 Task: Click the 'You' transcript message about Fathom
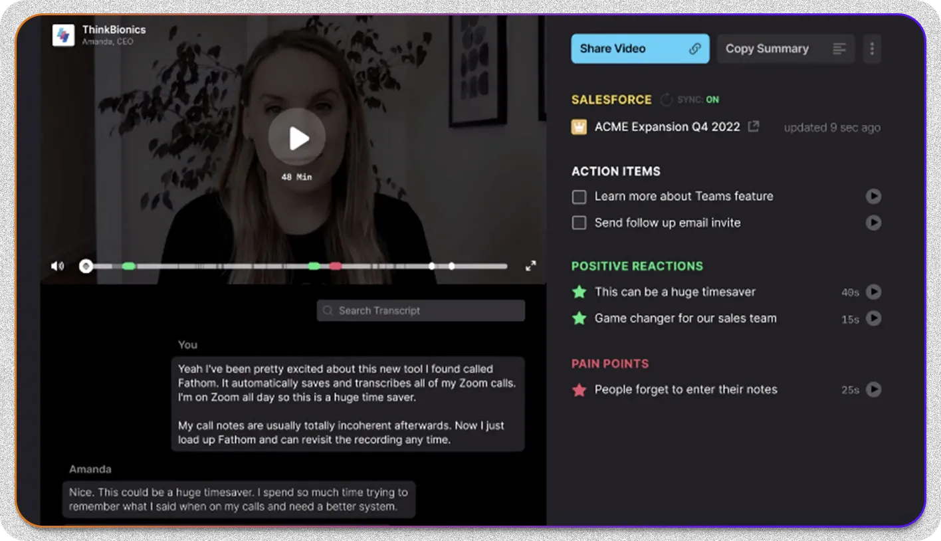pyautogui.click(x=348, y=404)
